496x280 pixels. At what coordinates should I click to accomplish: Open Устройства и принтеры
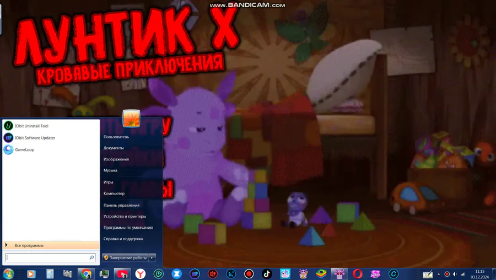click(125, 217)
